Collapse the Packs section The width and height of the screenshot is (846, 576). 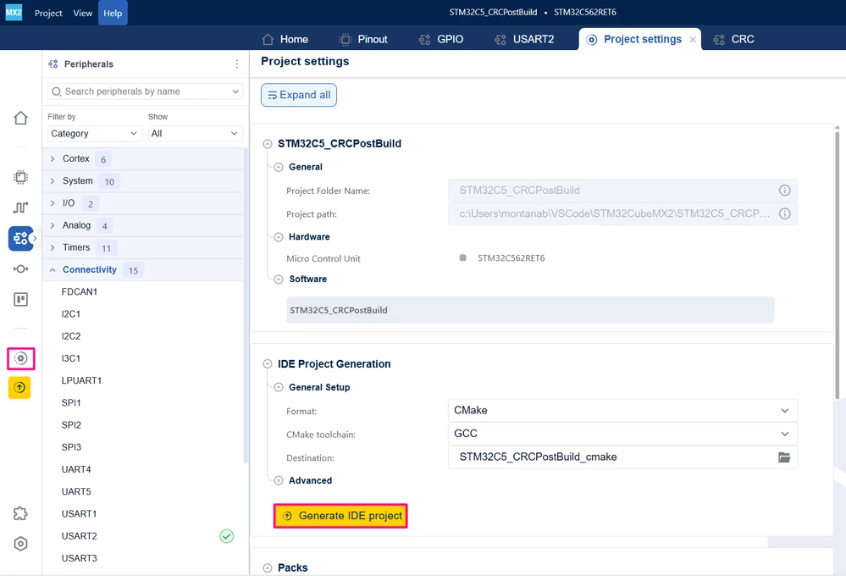(267, 568)
